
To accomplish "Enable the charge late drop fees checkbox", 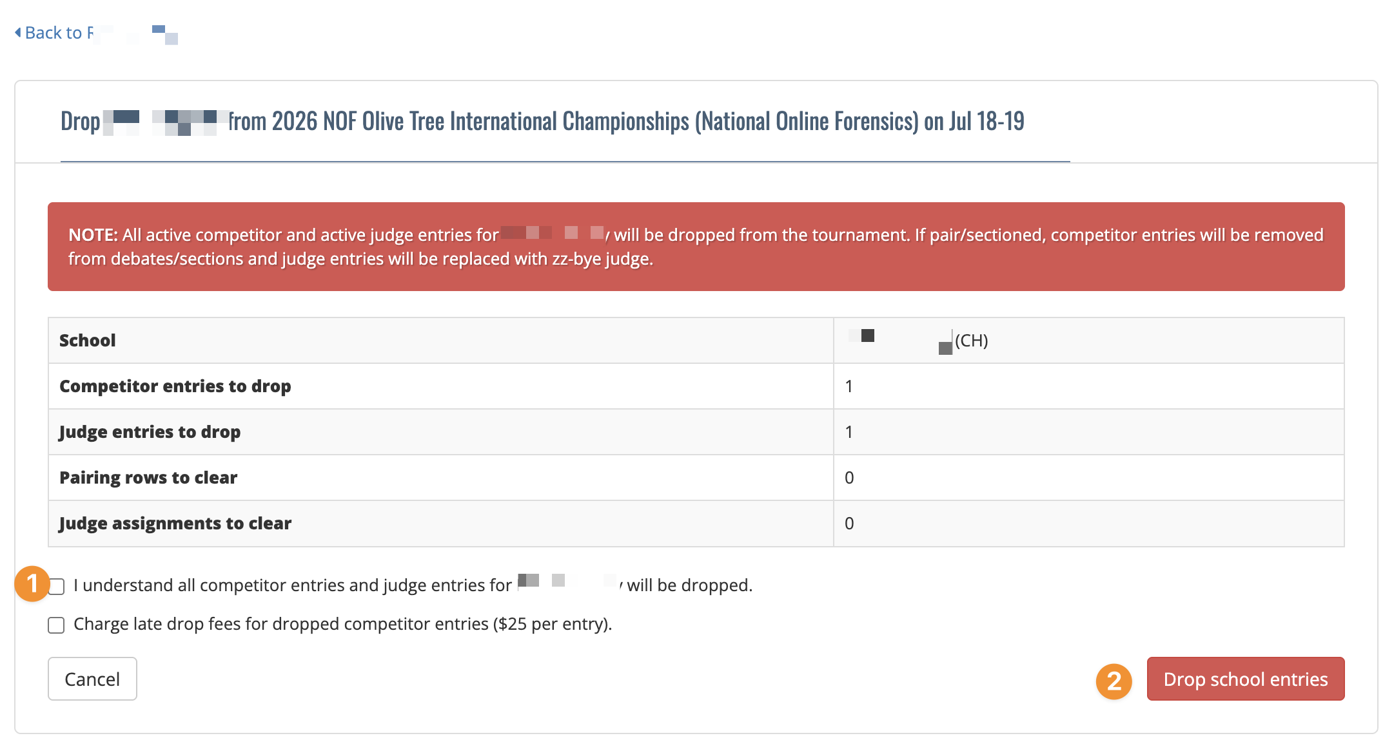I will click(x=56, y=625).
